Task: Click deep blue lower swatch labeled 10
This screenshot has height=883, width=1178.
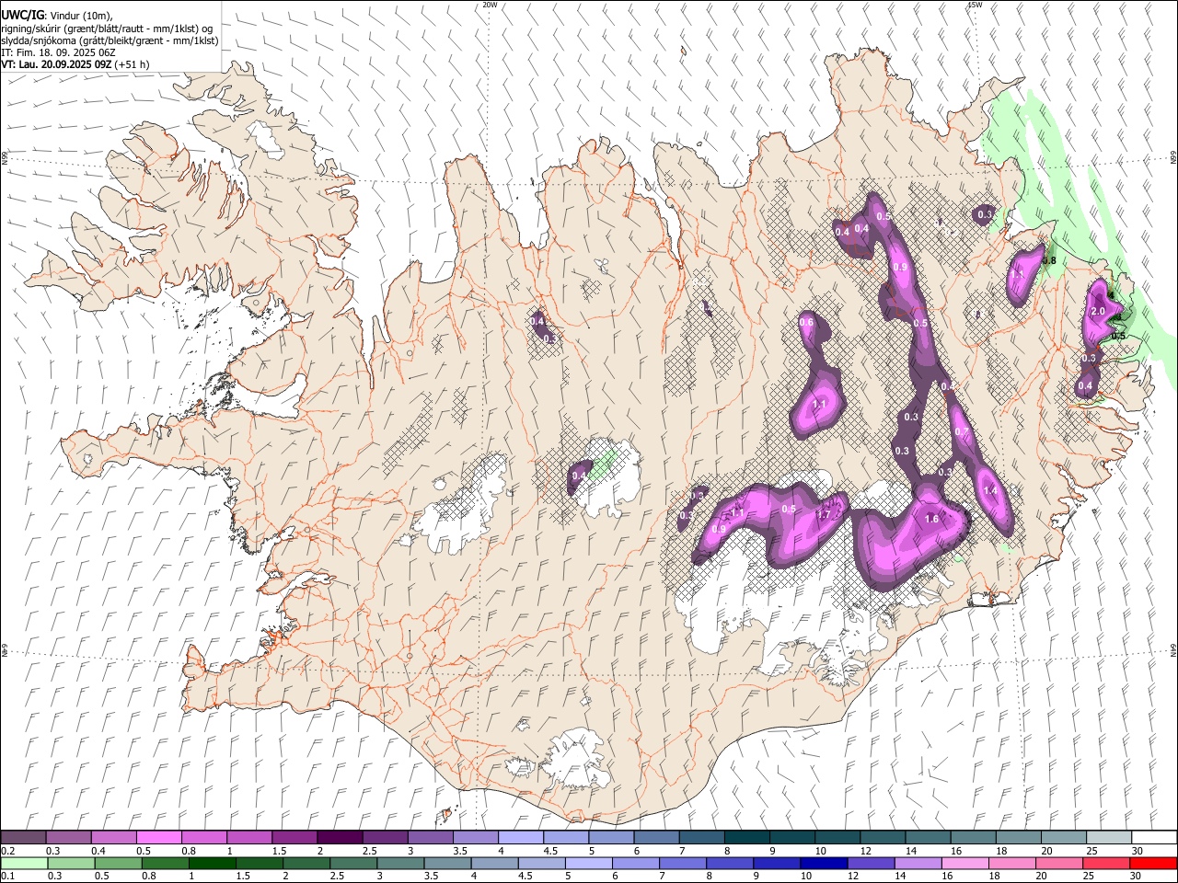Action: click(824, 863)
